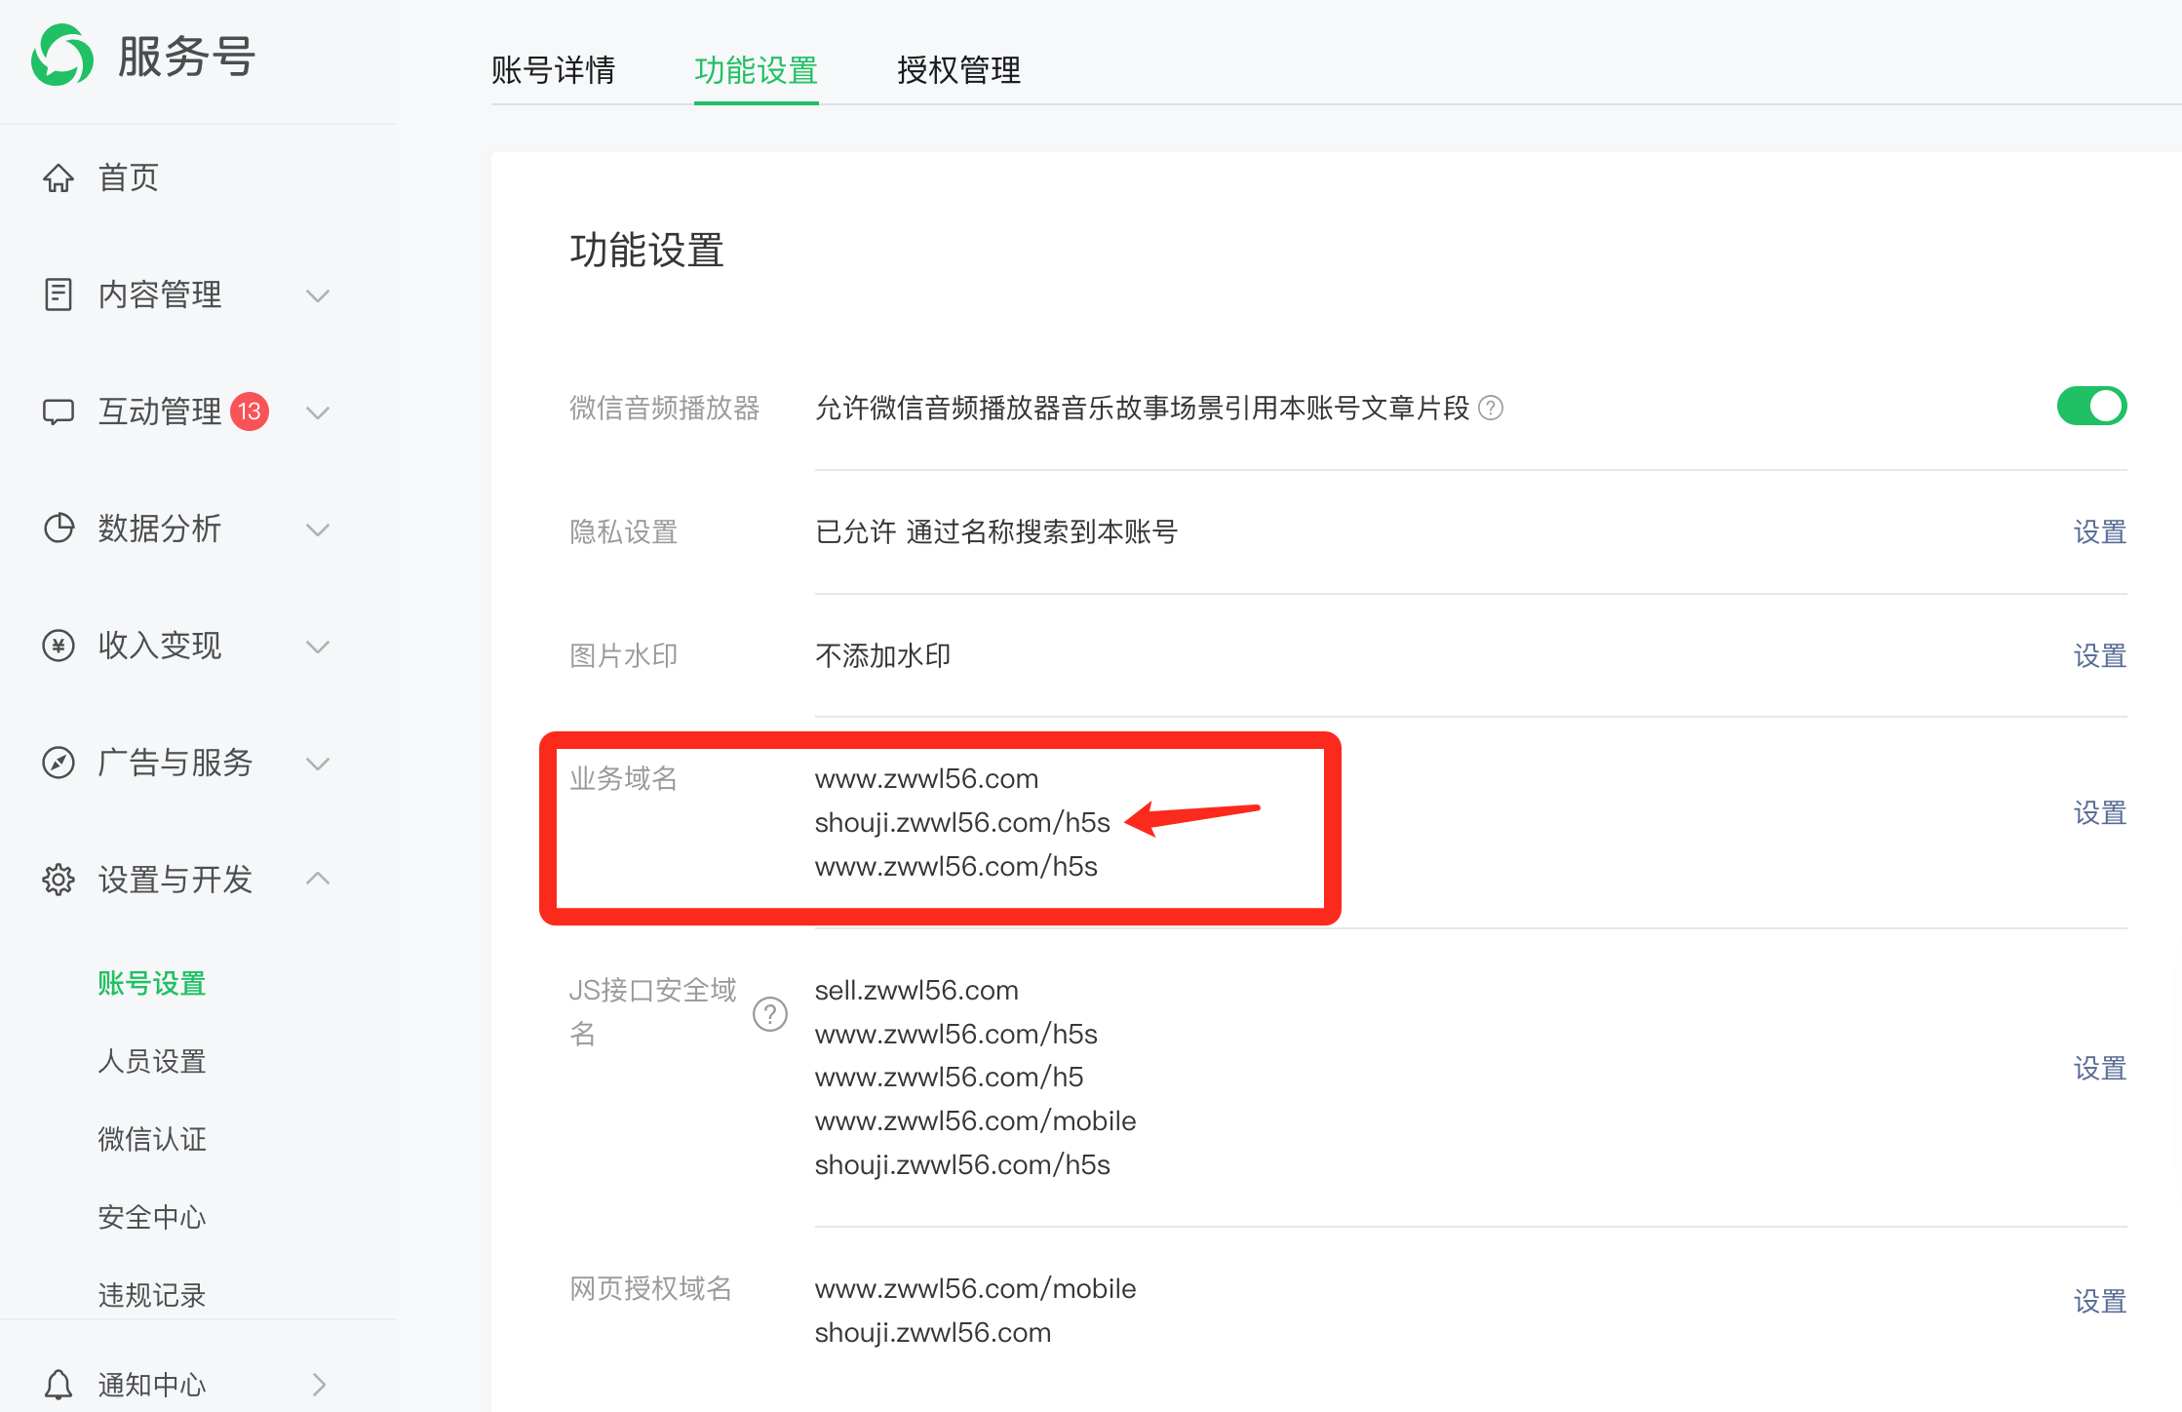
Task: Click the pie chart icon for 数据分析
Action: 58,529
